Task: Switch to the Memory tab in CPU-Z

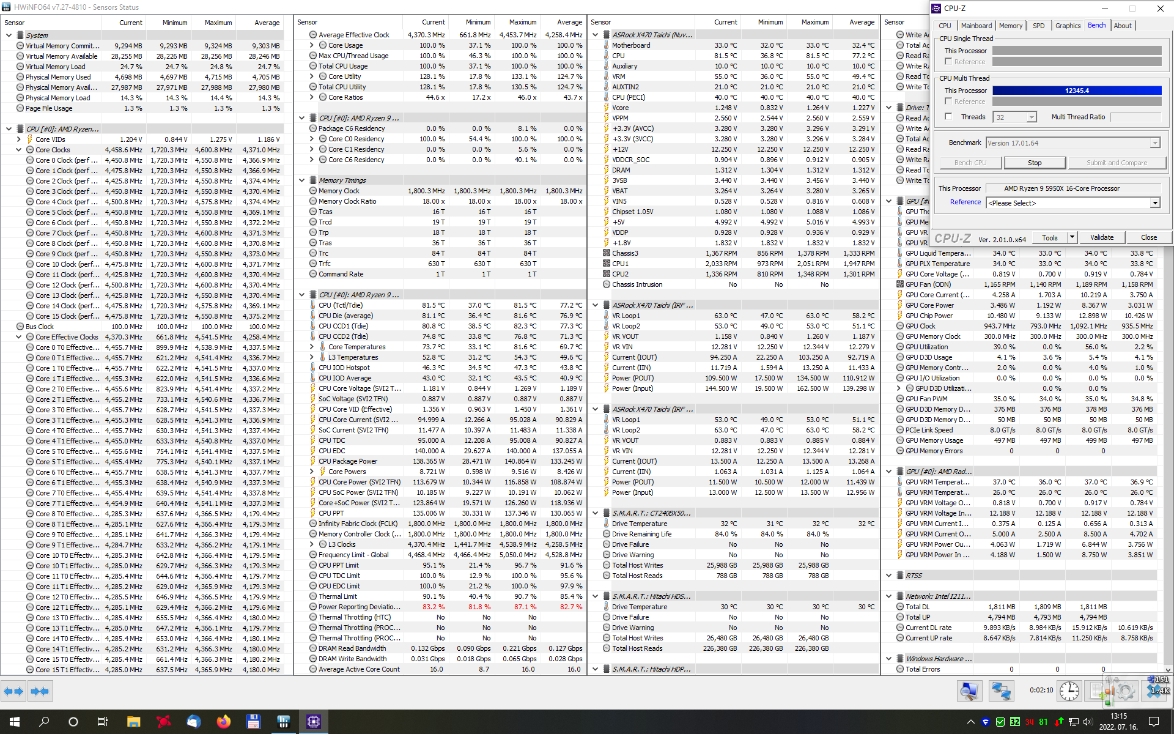Action: [1011, 26]
